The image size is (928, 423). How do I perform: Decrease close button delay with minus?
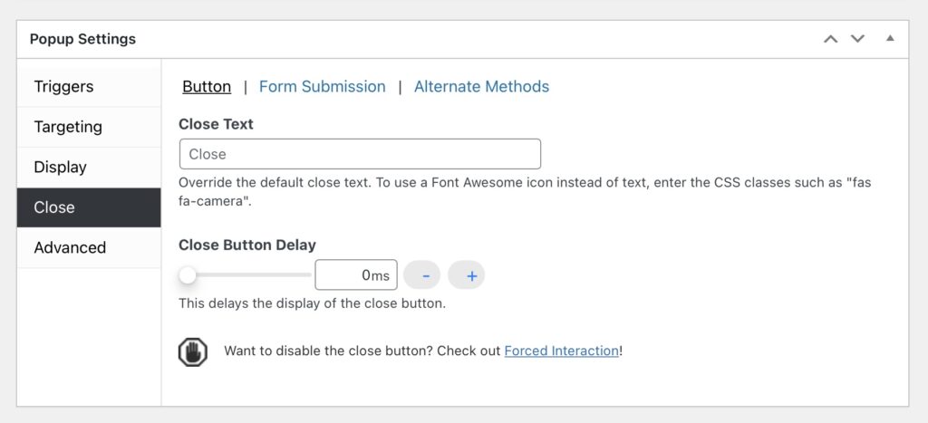(x=421, y=275)
